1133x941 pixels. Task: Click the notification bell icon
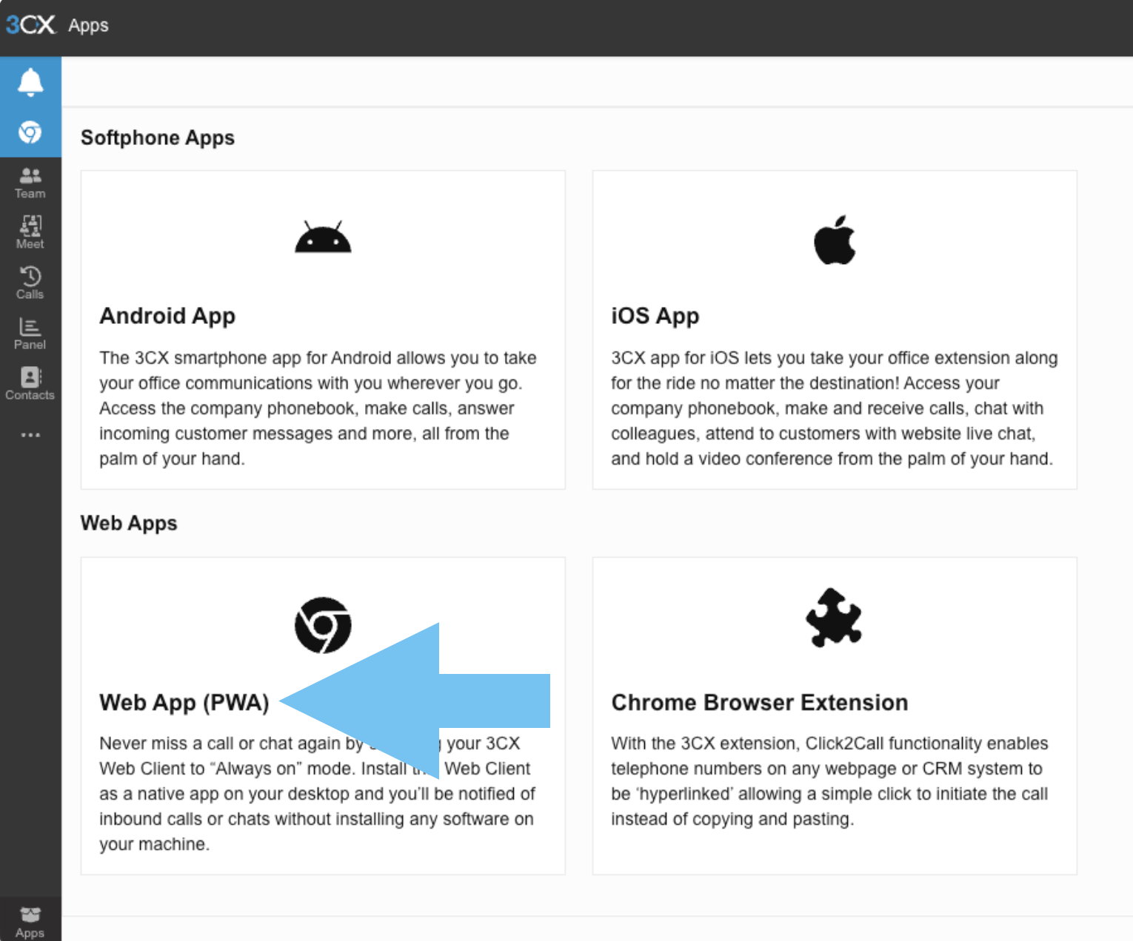pyautogui.click(x=30, y=82)
